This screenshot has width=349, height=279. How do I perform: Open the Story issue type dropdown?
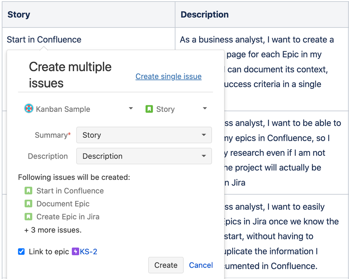coord(176,109)
